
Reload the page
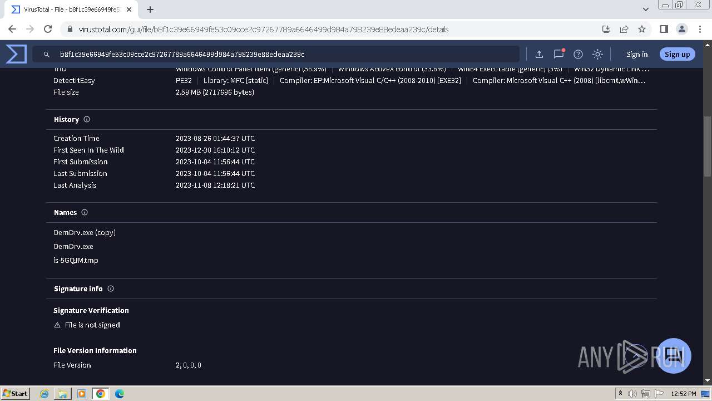pos(48,29)
